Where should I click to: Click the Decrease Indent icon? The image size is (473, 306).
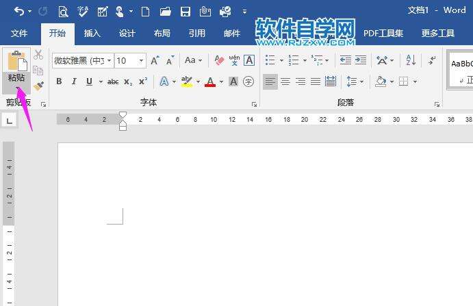coord(346,60)
